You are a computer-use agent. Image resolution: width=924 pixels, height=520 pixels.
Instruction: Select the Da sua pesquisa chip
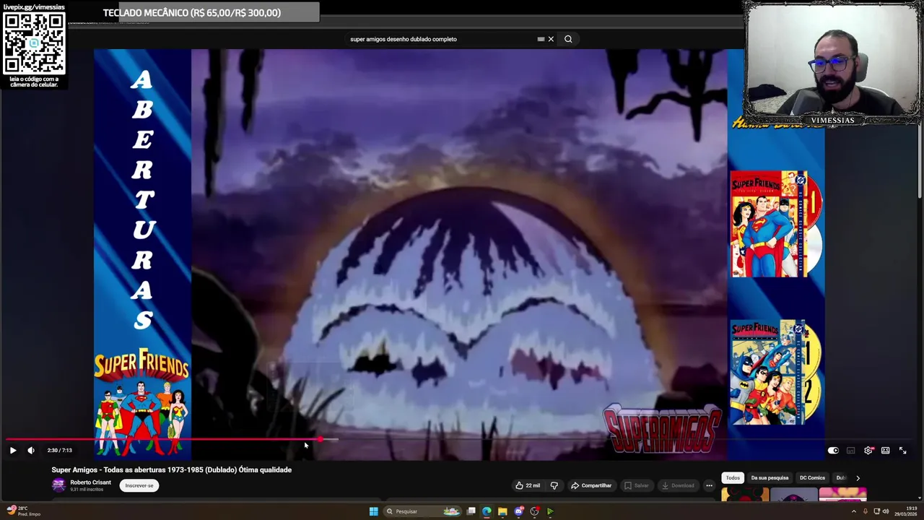click(770, 477)
